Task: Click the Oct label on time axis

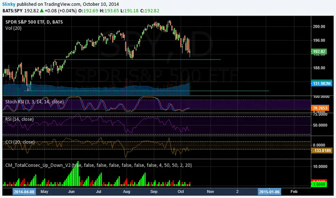Action: point(181,192)
